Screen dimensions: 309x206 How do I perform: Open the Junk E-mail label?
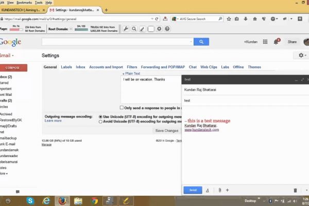pos(8,144)
